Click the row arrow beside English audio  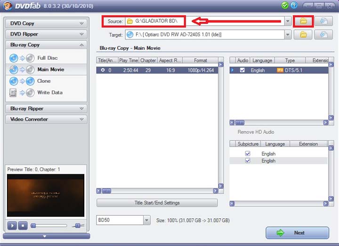pos(233,70)
